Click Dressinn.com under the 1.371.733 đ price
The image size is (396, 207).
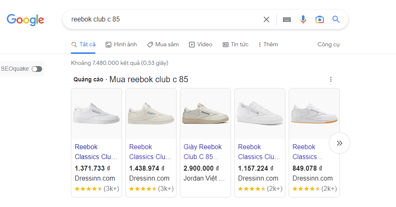pyautogui.click(x=95, y=178)
